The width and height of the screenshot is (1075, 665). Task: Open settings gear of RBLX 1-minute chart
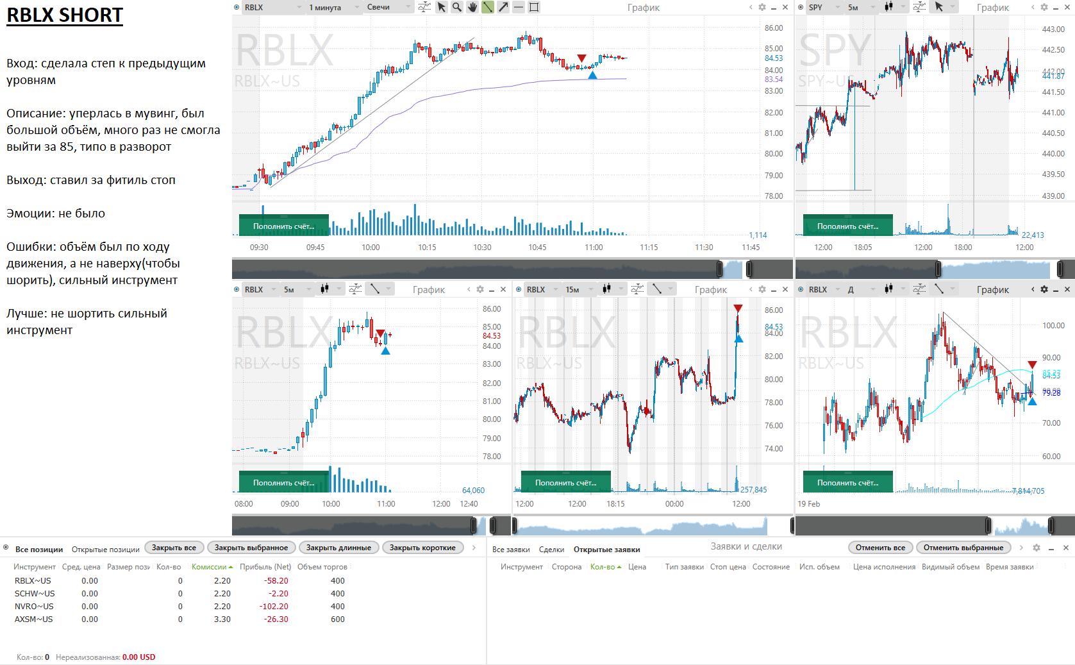(762, 7)
